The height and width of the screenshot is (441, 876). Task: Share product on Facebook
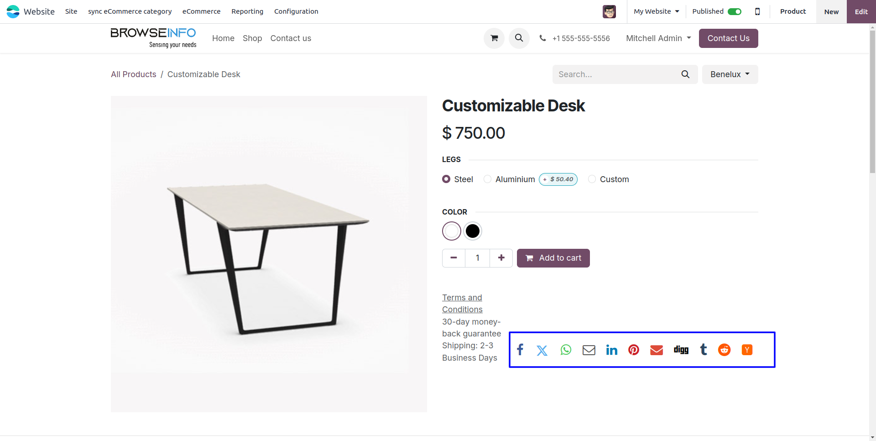click(520, 350)
